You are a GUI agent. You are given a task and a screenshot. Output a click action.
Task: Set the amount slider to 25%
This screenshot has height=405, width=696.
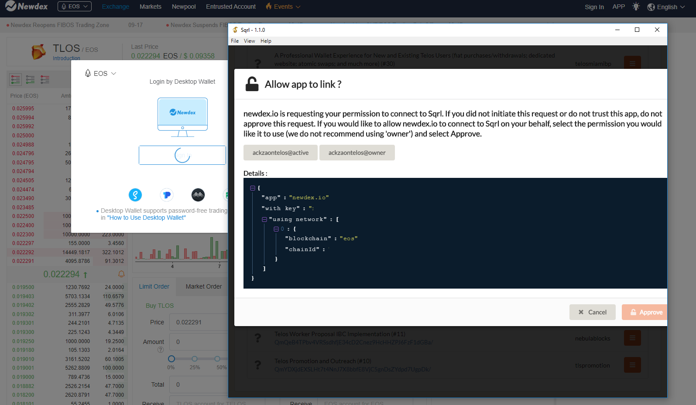click(195, 359)
